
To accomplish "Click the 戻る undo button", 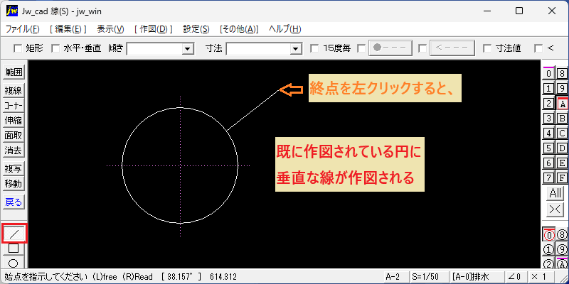I will 14,202.
